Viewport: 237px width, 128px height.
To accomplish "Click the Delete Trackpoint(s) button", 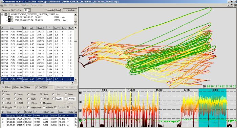I will [66, 87].
